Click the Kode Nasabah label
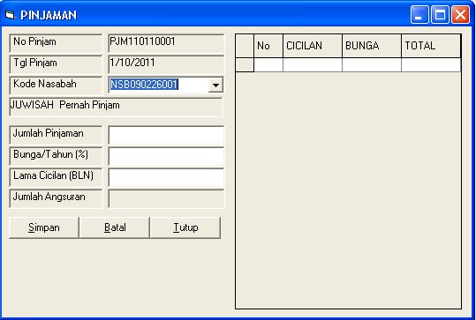Viewport: 476px width, 320px height. 56,86
